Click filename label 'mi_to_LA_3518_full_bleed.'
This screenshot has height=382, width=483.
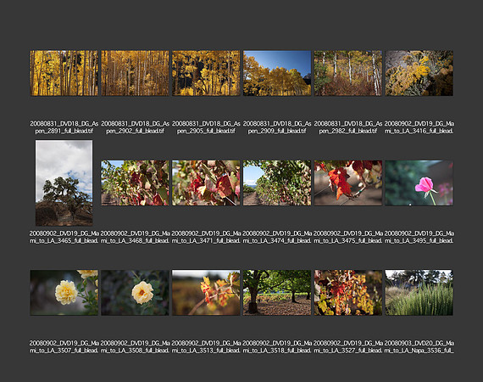(277, 351)
